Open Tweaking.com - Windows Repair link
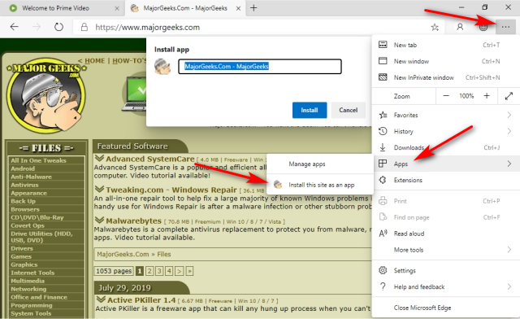Image resolution: width=520 pixels, height=319 pixels. click(171, 190)
